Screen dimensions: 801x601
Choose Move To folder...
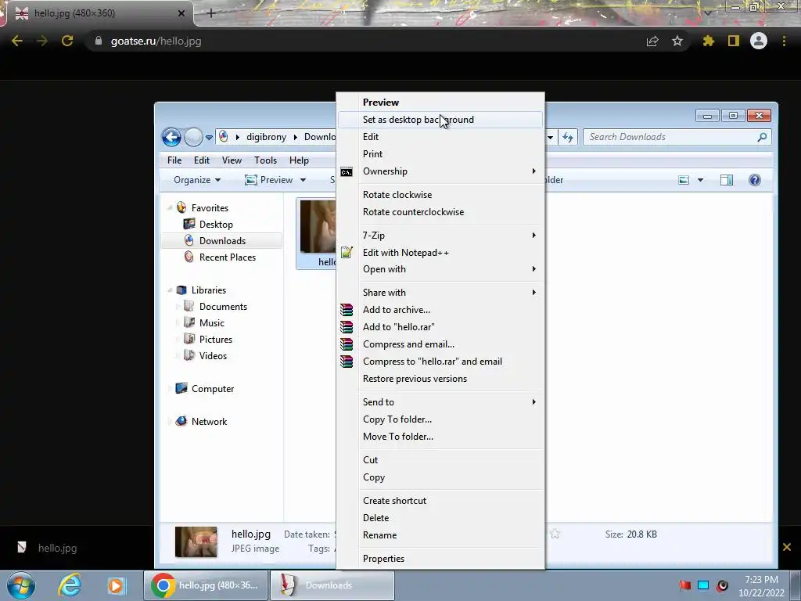(x=440, y=437)
